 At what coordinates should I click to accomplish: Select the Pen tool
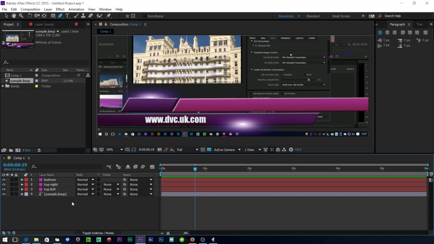click(x=60, y=16)
